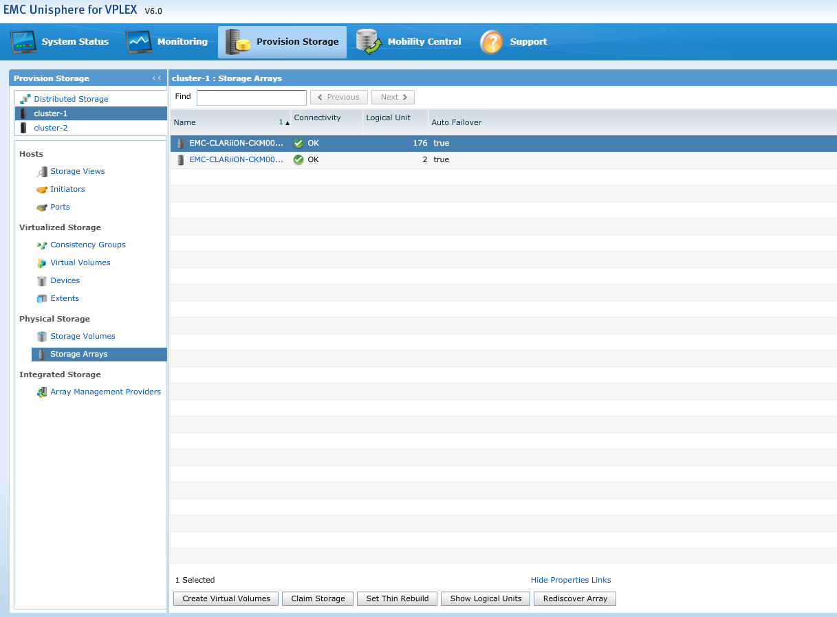
Task: Click the Rediscover Array button
Action: [575, 598]
